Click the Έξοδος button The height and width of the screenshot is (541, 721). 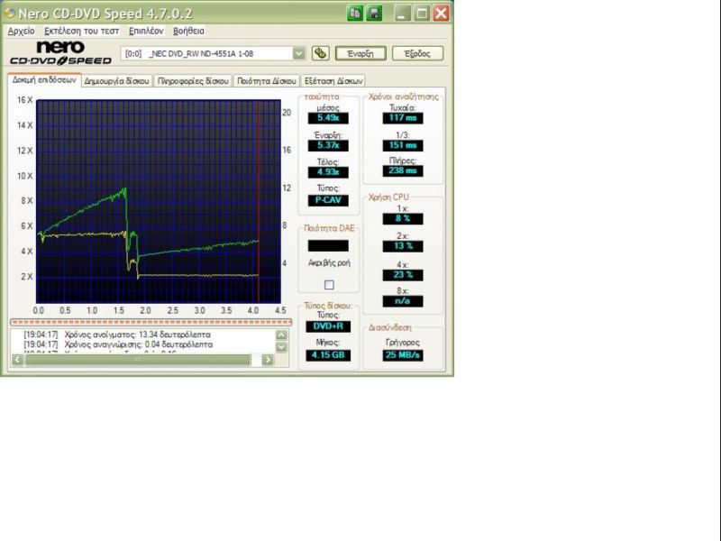click(417, 53)
